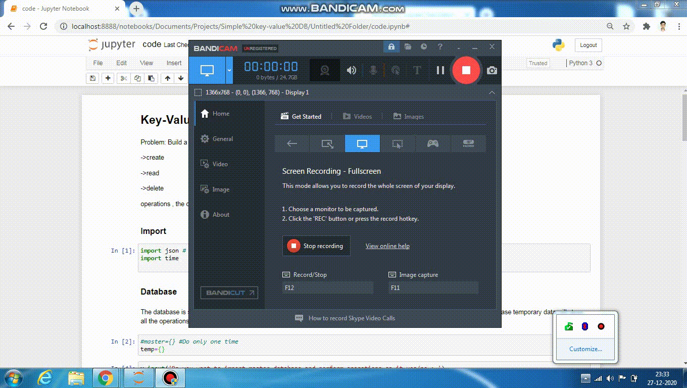Open the Jupyter View menu
The width and height of the screenshot is (687, 388).
[146, 63]
